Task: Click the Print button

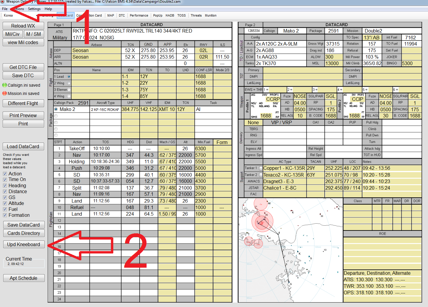Action: click(23, 124)
